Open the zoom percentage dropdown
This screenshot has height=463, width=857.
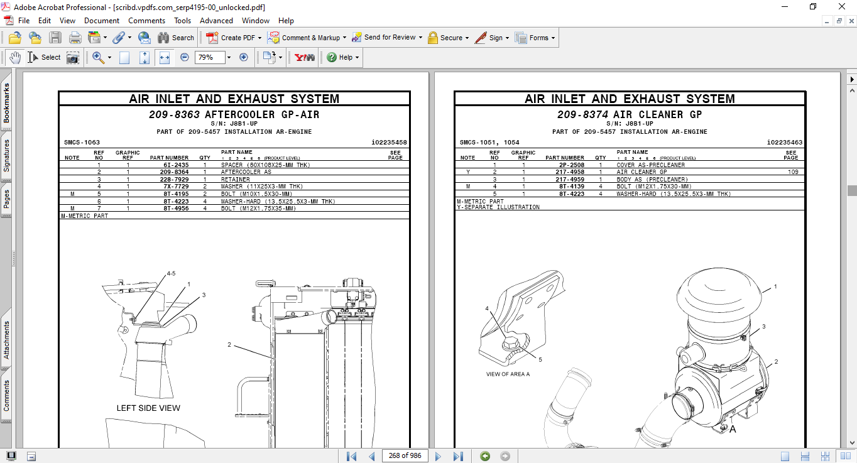tap(227, 57)
